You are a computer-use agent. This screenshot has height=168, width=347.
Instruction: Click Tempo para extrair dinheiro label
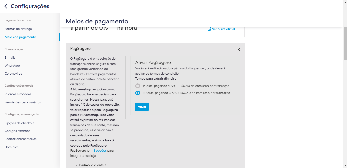[156, 79]
